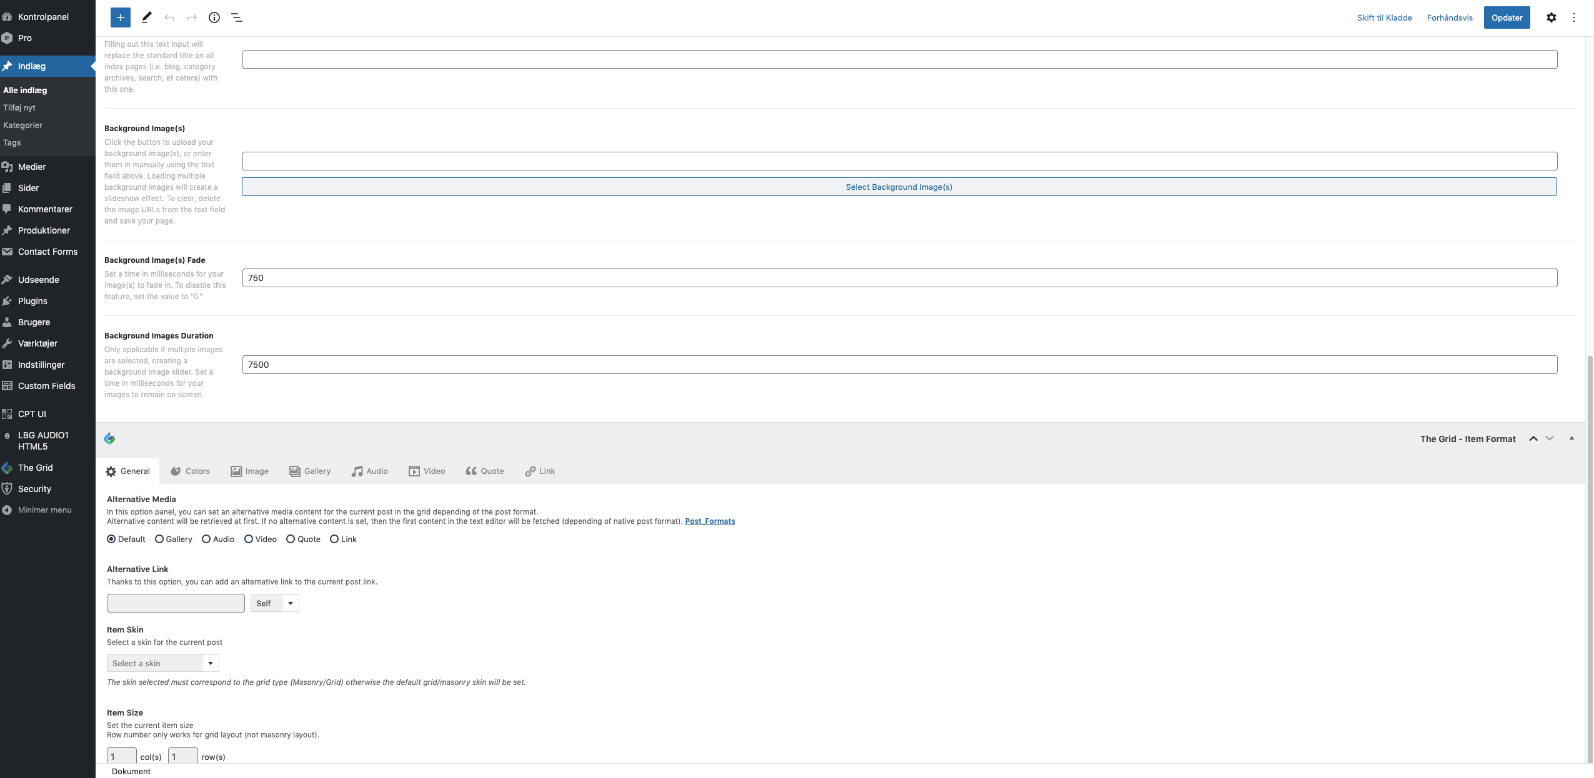The width and height of the screenshot is (1594, 778).
Task: Click the undo arrow
Action: click(x=169, y=17)
